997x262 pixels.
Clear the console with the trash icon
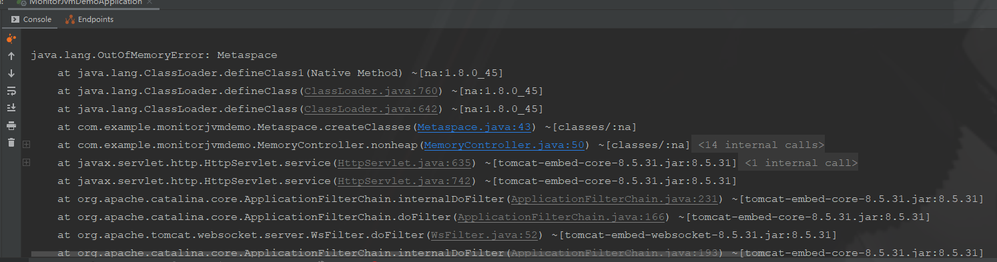11,142
